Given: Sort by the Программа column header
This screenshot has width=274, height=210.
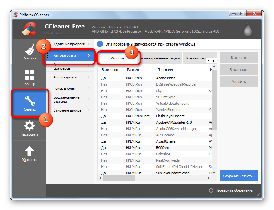Looking at the screenshot, I should pyautogui.click(x=180, y=70).
